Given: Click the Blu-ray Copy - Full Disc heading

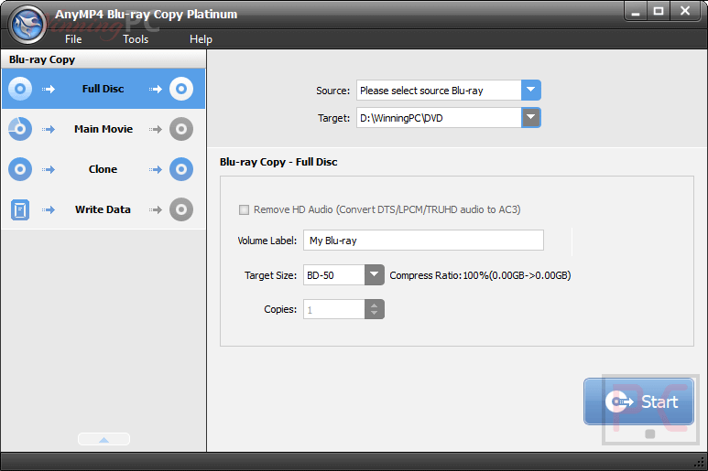Looking at the screenshot, I should tap(278, 162).
